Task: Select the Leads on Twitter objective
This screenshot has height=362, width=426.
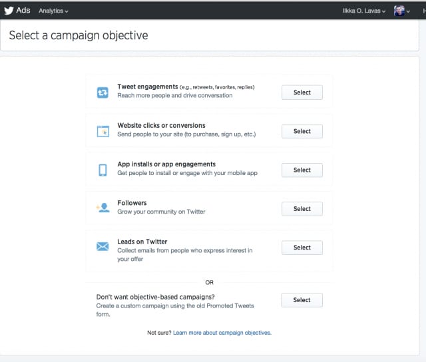Action: [302, 248]
